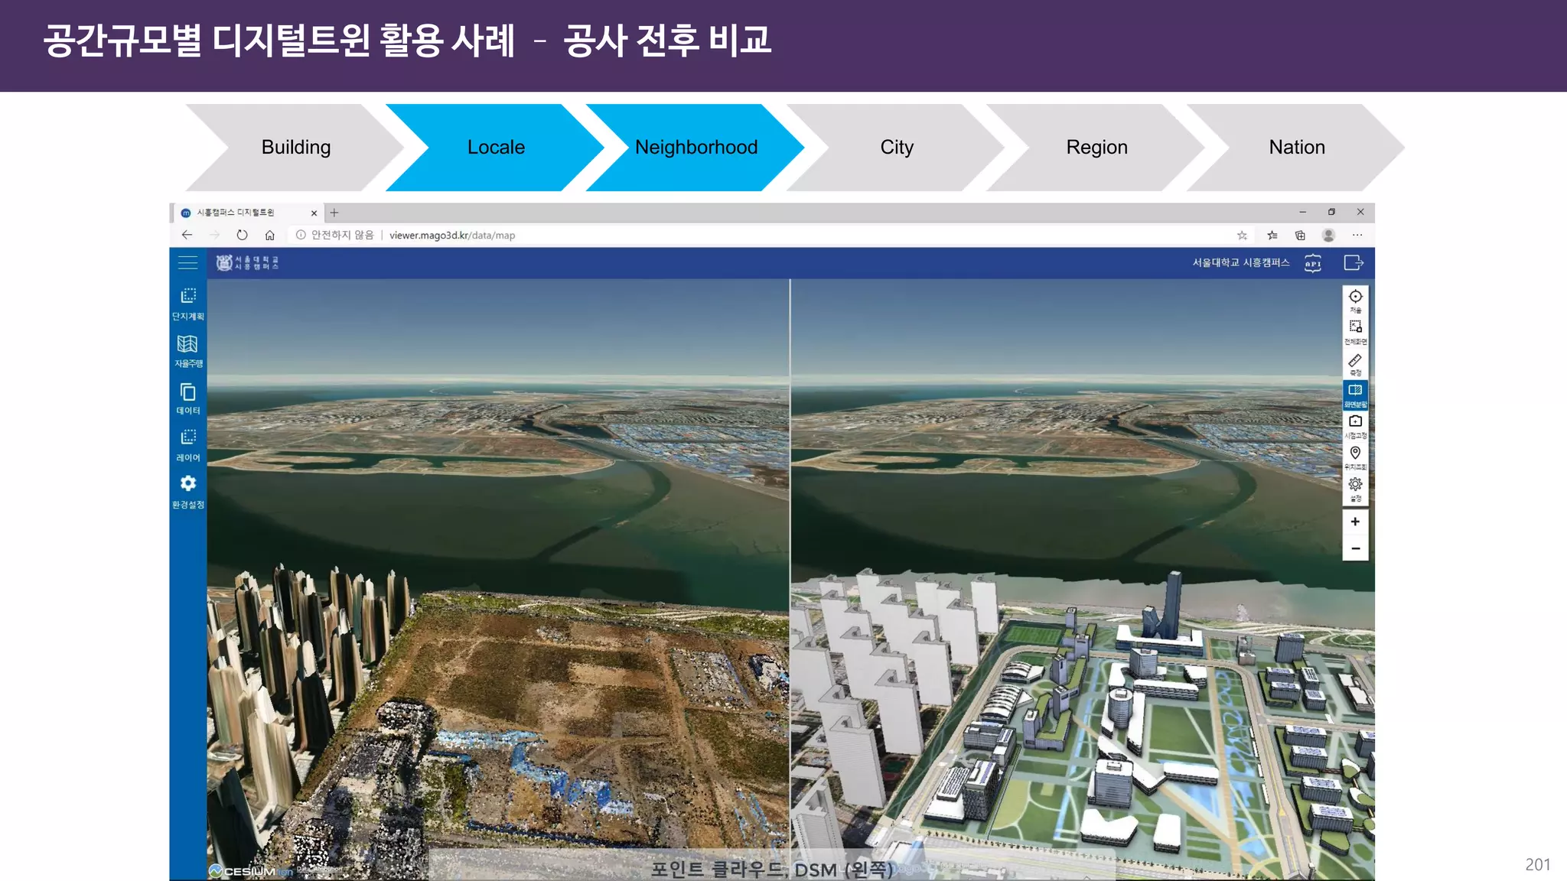Zoom out with the minus button
This screenshot has height=881, width=1567.
coord(1355,548)
